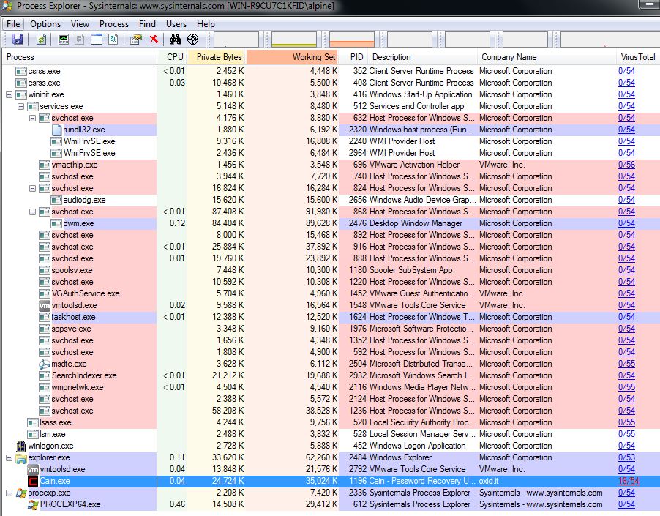Screen dimensions: 660x516
Task: Click the explorer.exe folder icon
Action: 21,457
